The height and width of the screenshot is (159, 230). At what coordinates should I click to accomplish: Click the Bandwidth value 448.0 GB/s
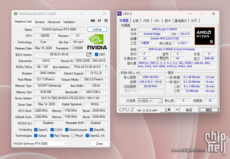click(x=93, y=92)
